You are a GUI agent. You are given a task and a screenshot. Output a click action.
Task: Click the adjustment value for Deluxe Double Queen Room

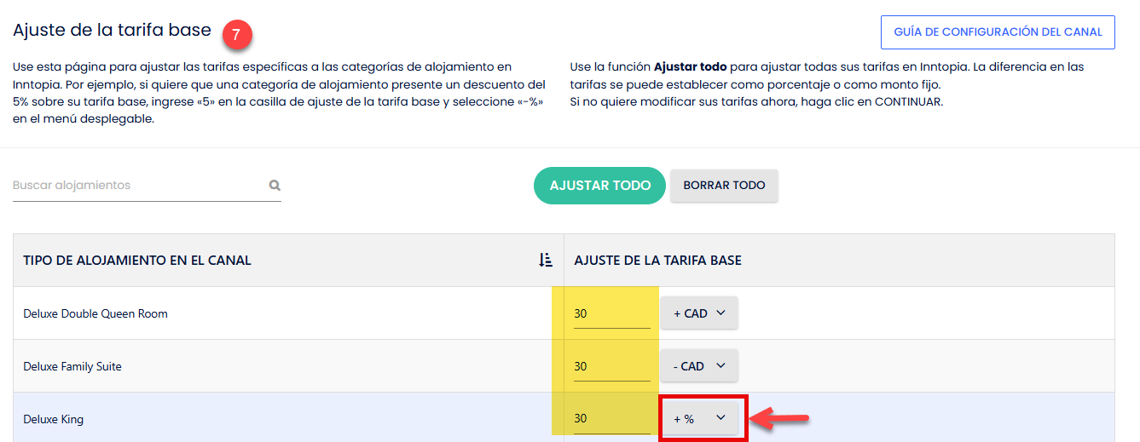click(611, 313)
